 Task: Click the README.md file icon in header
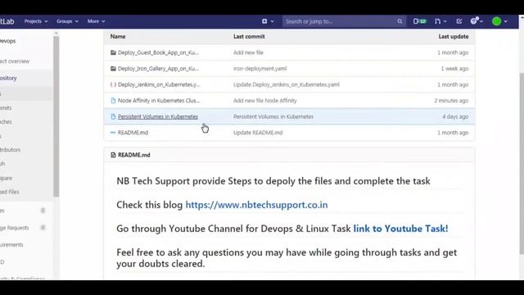pyautogui.click(x=113, y=155)
